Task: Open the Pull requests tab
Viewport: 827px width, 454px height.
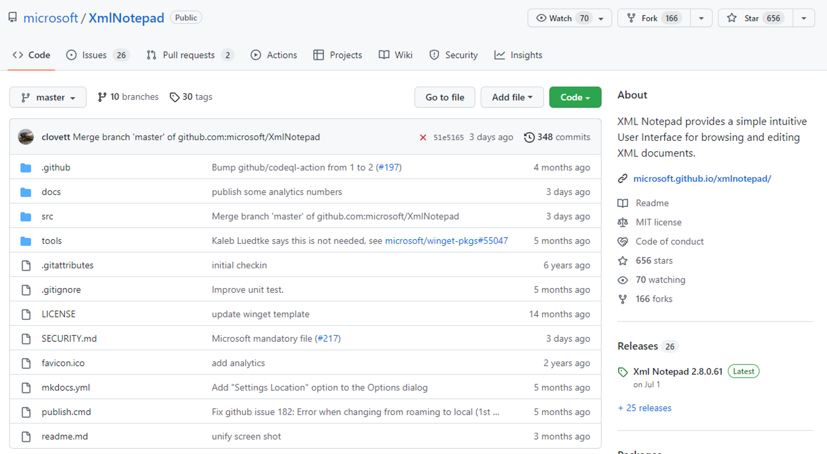Action: (190, 55)
